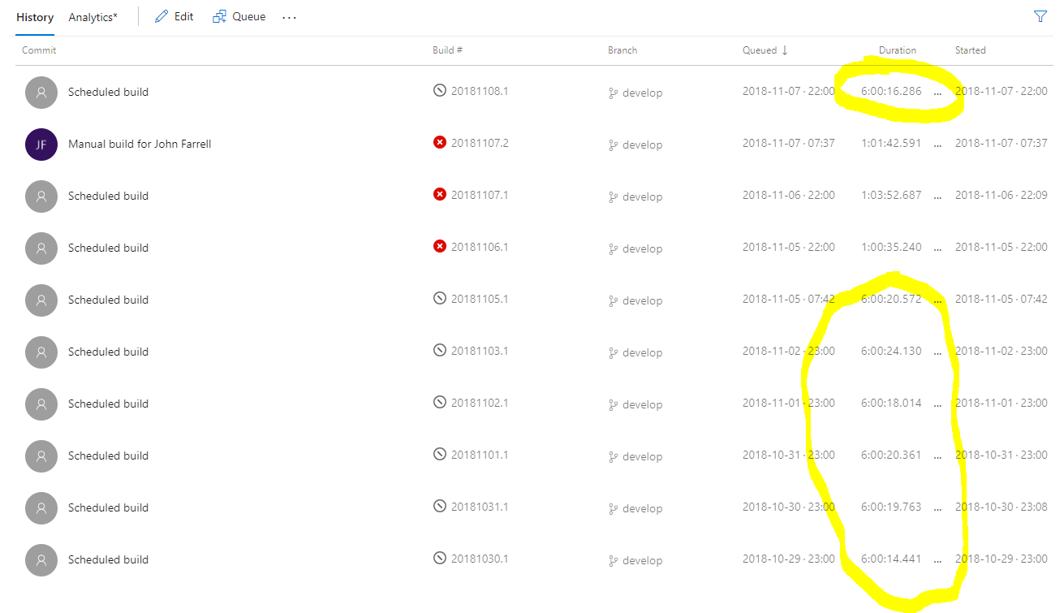Click avatar of build 20181030.1 row

pyautogui.click(x=41, y=560)
